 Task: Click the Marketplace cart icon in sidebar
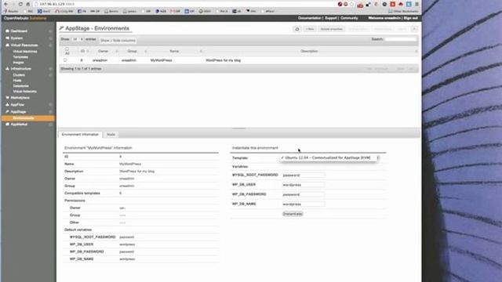coord(7,97)
